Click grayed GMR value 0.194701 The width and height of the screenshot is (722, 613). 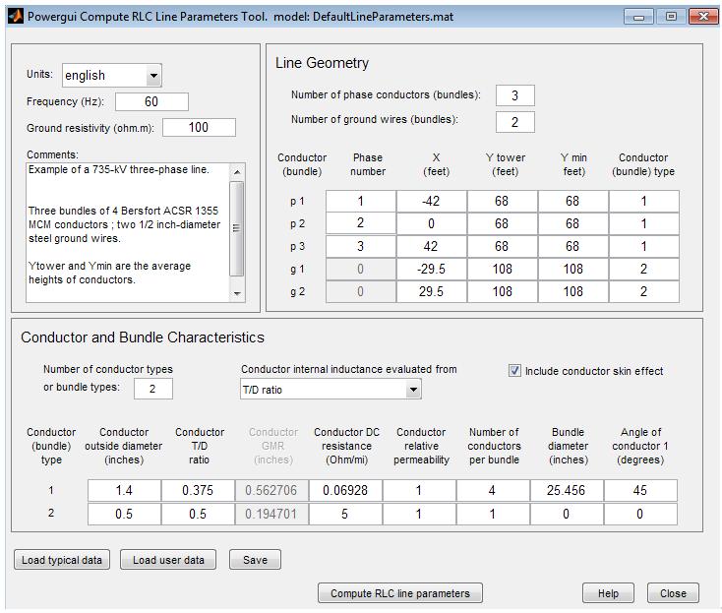coord(271,514)
